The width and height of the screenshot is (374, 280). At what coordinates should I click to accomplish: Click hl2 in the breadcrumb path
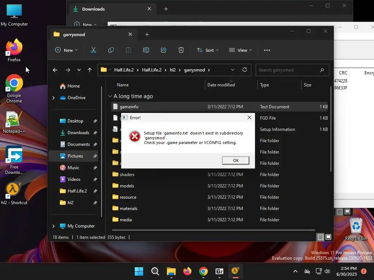click(173, 70)
